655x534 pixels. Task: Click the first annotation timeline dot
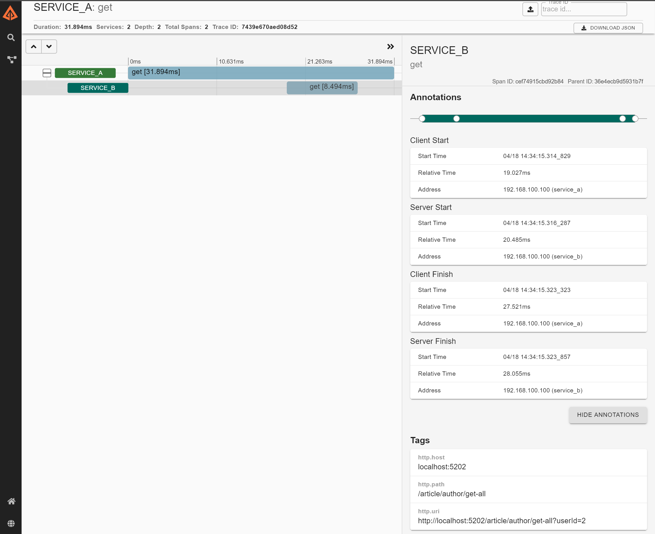(422, 118)
